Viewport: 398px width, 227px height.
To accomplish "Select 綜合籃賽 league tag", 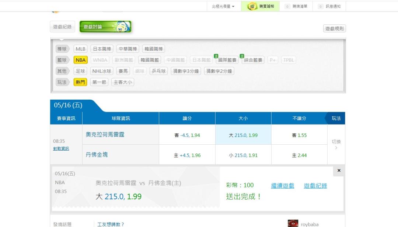I will [253, 60].
